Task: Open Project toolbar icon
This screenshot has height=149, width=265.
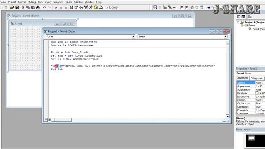Action: coord(12,7)
